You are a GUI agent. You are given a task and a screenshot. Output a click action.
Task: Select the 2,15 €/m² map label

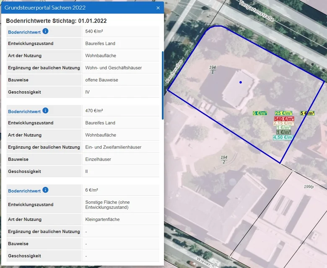point(284,123)
